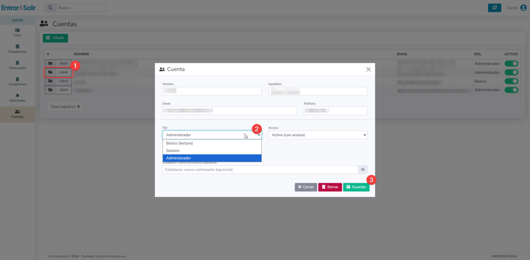Open the Basico row with Abrir
This screenshot has width=530, height=260.
(58, 81)
